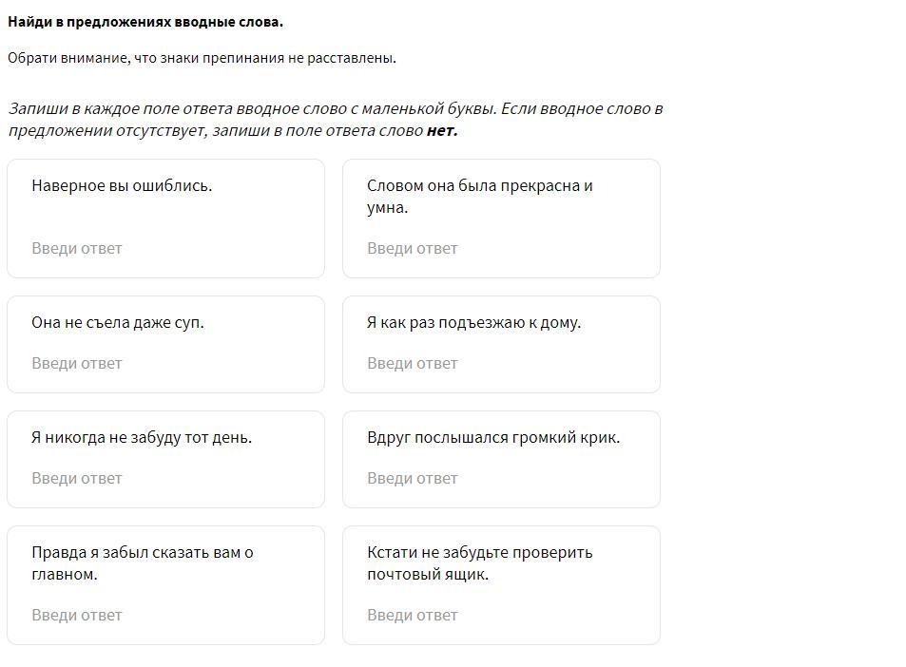The width and height of the screenshot is (906, 667).
Task: Click the text "Вдруг послышался громкий крик."
Action: pyautogui.click(x=493, y=437)
